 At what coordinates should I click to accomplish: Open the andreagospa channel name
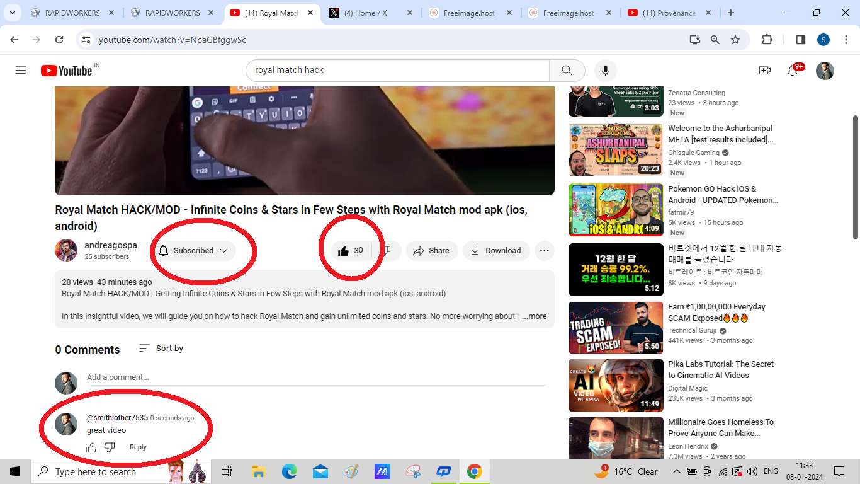coord(111,245)
